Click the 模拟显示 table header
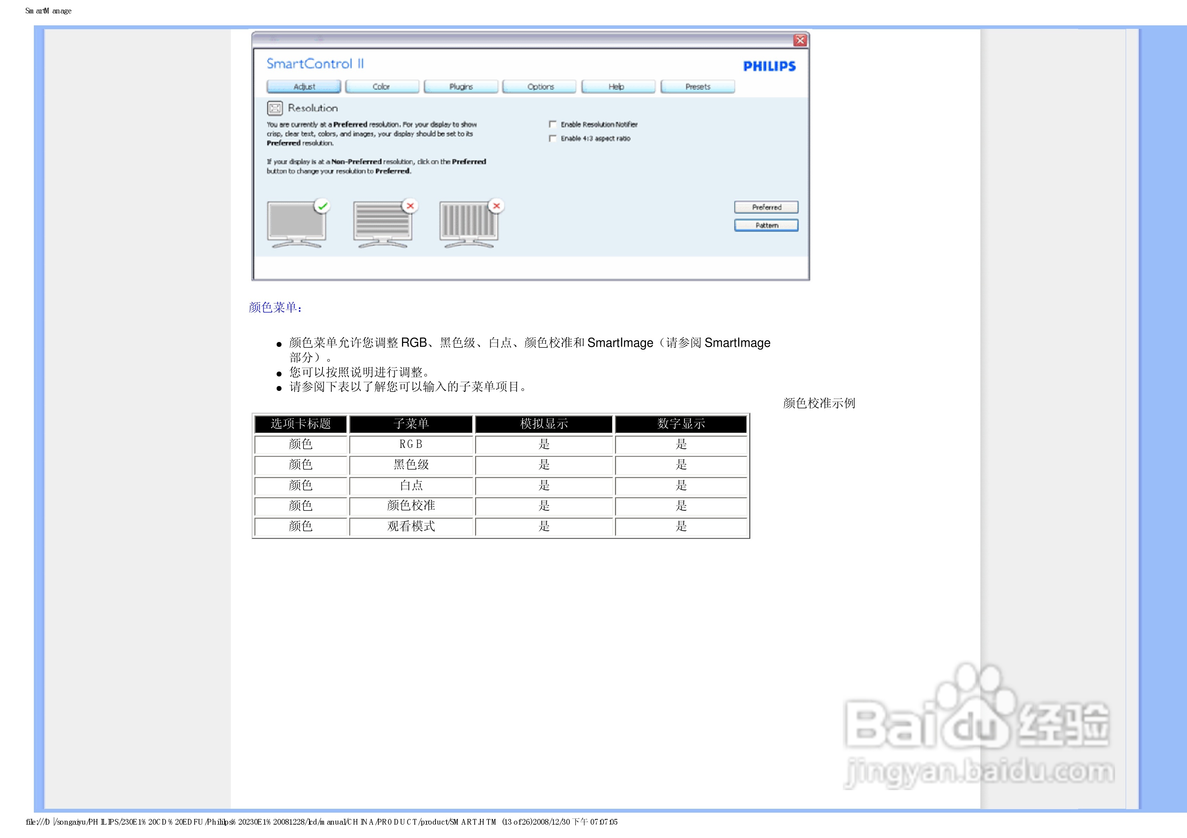The image size is (1187, 838). pos(544,424)
